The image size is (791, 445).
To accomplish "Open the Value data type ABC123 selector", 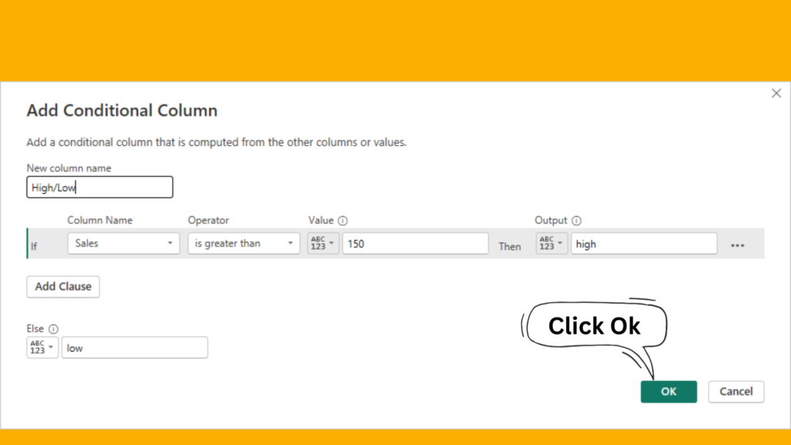I will 323,243.
